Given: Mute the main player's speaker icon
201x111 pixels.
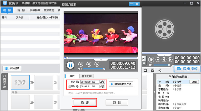Looking at the screenshot, I should point(151,65).
